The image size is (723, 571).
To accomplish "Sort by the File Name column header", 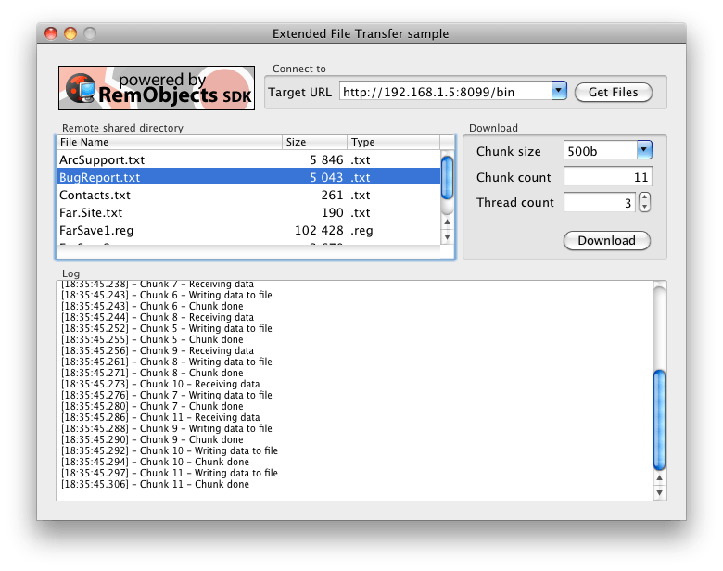I will 170,142.
